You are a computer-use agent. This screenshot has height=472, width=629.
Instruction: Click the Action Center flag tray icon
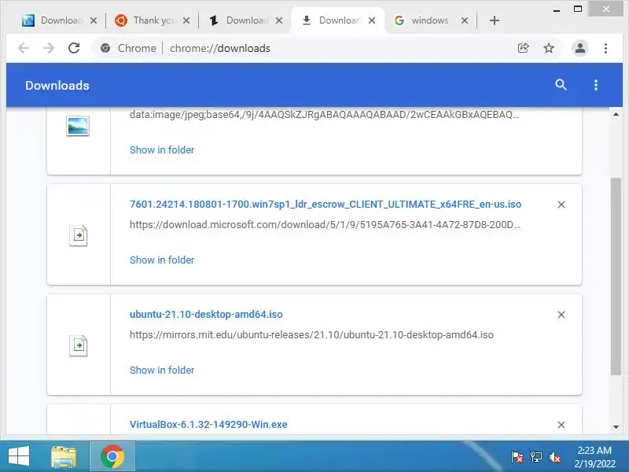tap(517, 457)
